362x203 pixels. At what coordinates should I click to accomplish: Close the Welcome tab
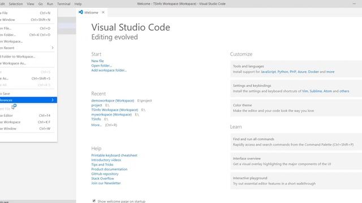pyautogui.click(x=103, y=12)
